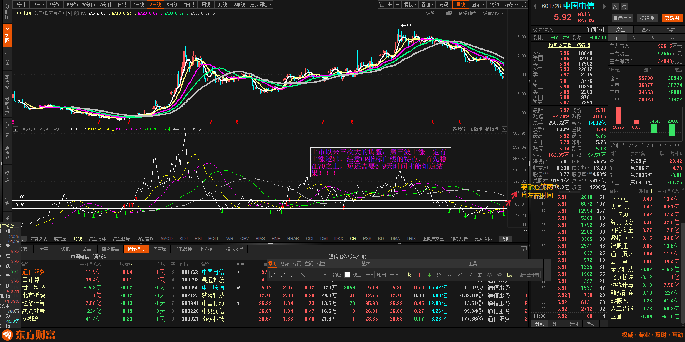Open the 复权 adjustment dropdown
This screenshot has height=342, width=685.
tap(410, 5)
